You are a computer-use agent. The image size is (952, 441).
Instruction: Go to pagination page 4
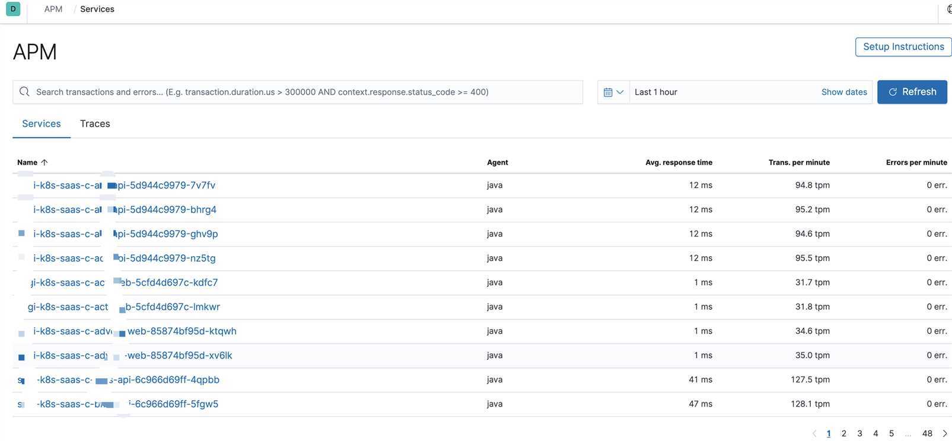tap(875, 434)
